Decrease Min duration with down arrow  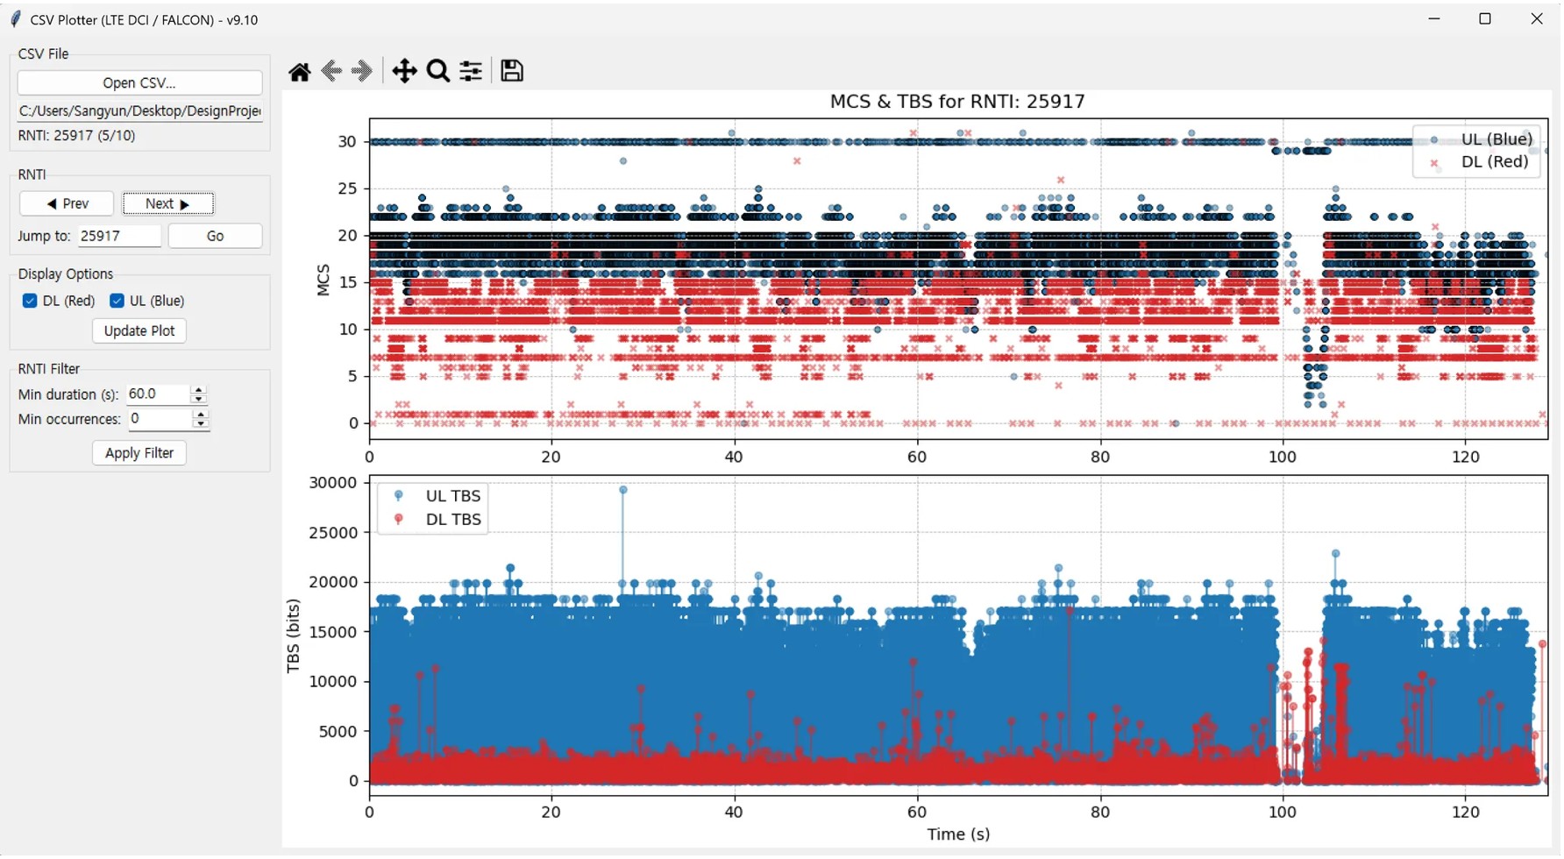tap(199, 400)
